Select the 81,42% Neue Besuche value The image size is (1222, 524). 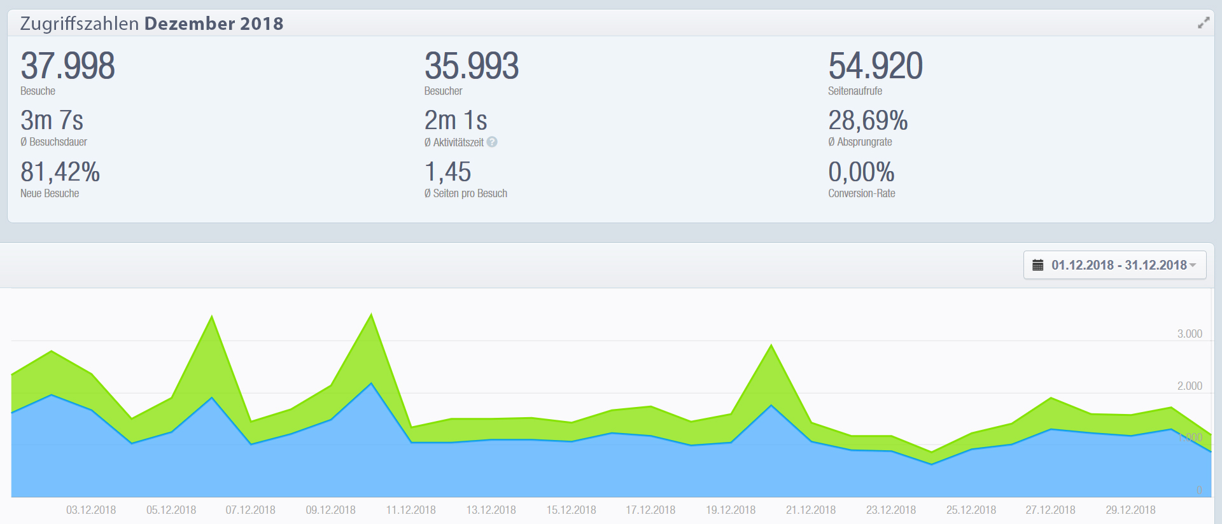(x=60, y=172)
